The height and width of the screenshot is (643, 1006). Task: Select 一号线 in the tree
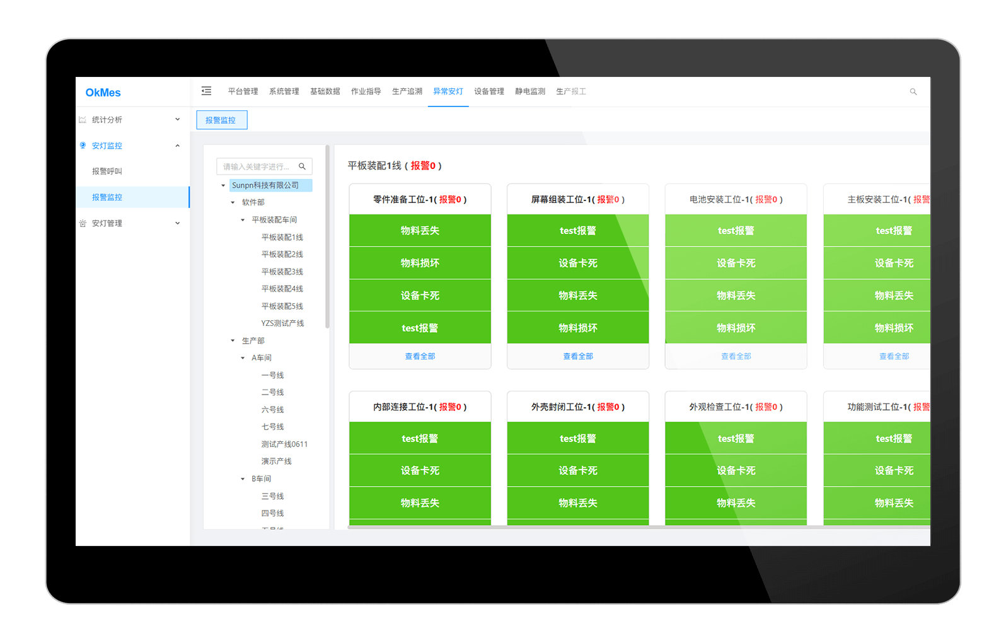click(272, 375)
